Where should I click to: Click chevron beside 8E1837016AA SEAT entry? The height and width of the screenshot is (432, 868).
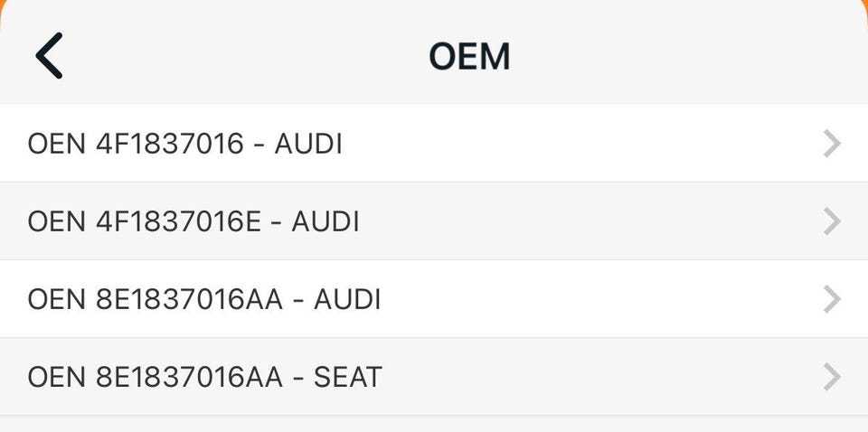click(833, 377)
